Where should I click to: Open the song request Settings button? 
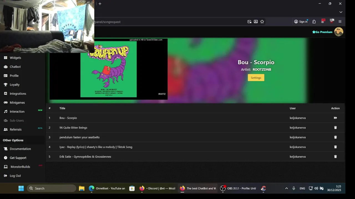coord(256,78)
